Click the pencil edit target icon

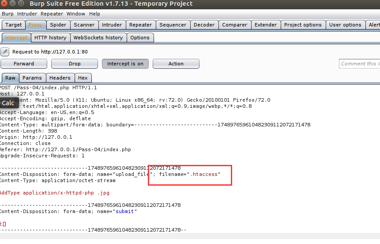click(5, 52)
